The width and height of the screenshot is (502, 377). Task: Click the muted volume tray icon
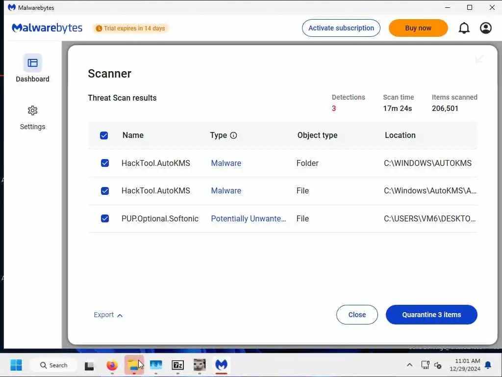[x=438, y=365]
